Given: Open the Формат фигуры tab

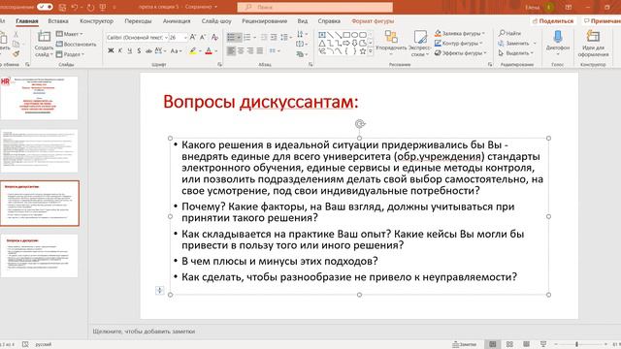Looking at the screenshot, I should [373, 21].
